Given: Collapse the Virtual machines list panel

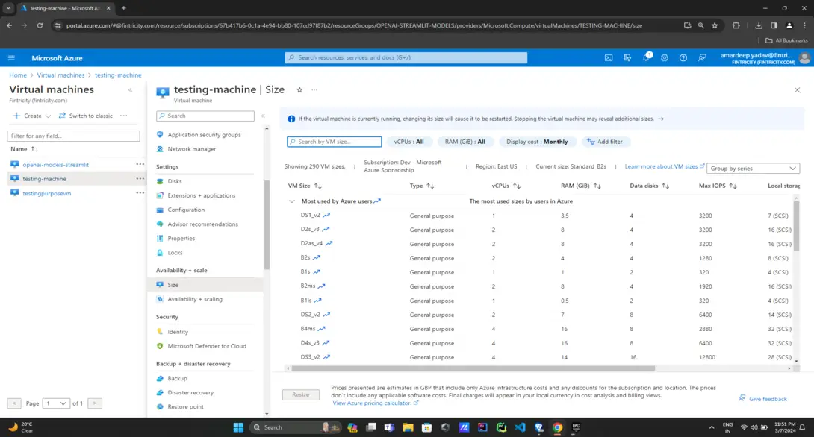Looking at the screenshot, I should (x=130, y=90).
